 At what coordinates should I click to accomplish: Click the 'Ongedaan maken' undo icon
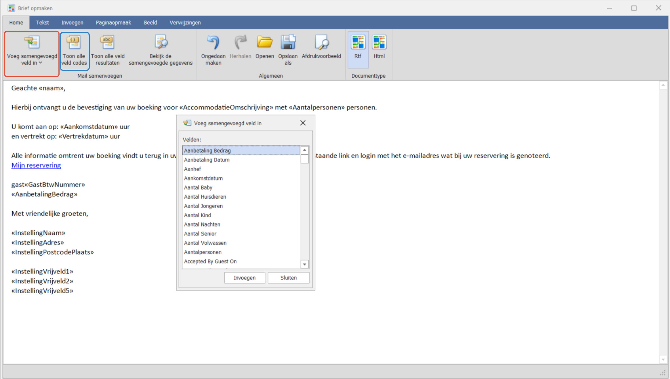click(x=213, y=42)
